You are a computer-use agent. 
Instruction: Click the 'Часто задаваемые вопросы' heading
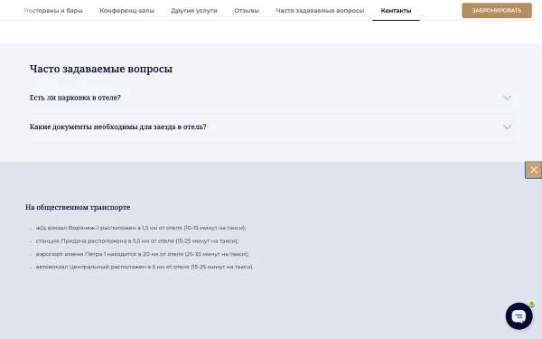click(x=101, y=69)
